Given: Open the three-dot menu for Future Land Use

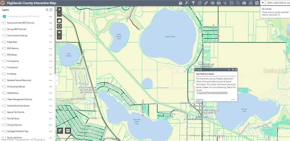Looking at the screenshot, I should tap(50, 23).
